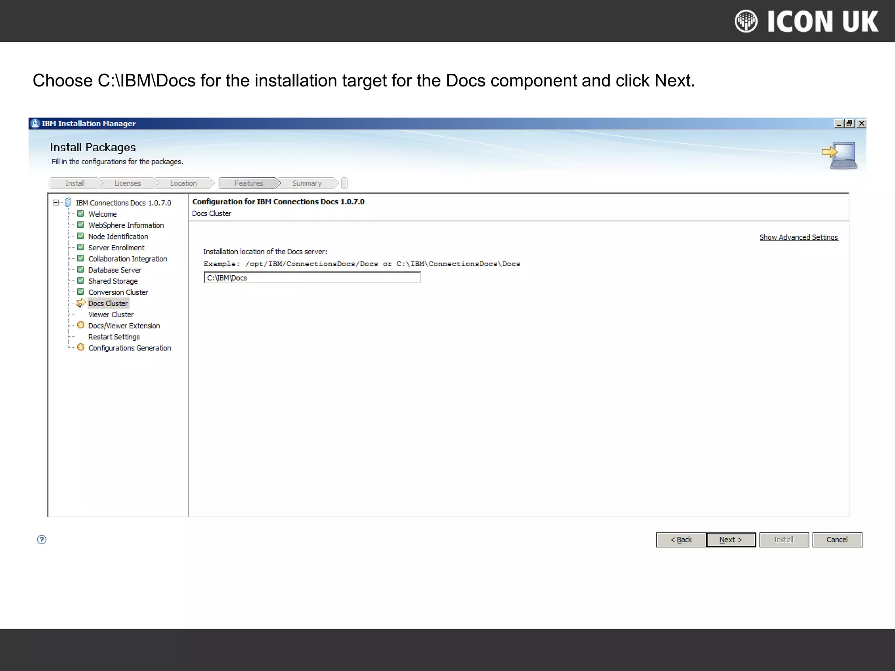Select Docs Cluster in the tree
Image resolution: width=895 pixels, height=671 pixels.
coord(108,303)
